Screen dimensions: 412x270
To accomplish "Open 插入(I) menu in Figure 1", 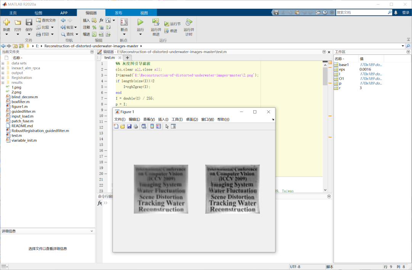I will pyautogui.click(x=163, y=120).
